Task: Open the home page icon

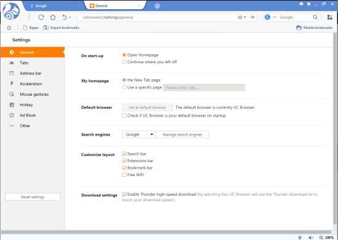Action: click(x=53, y=17)
